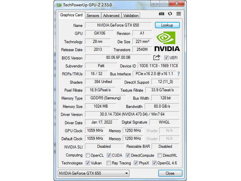This screenshot has width=241, height=181.
Task: Open the Advanced tab
Action: 111,15
